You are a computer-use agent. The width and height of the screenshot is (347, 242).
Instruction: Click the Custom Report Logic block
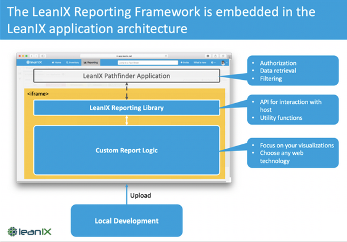click(x=126, y=150)
